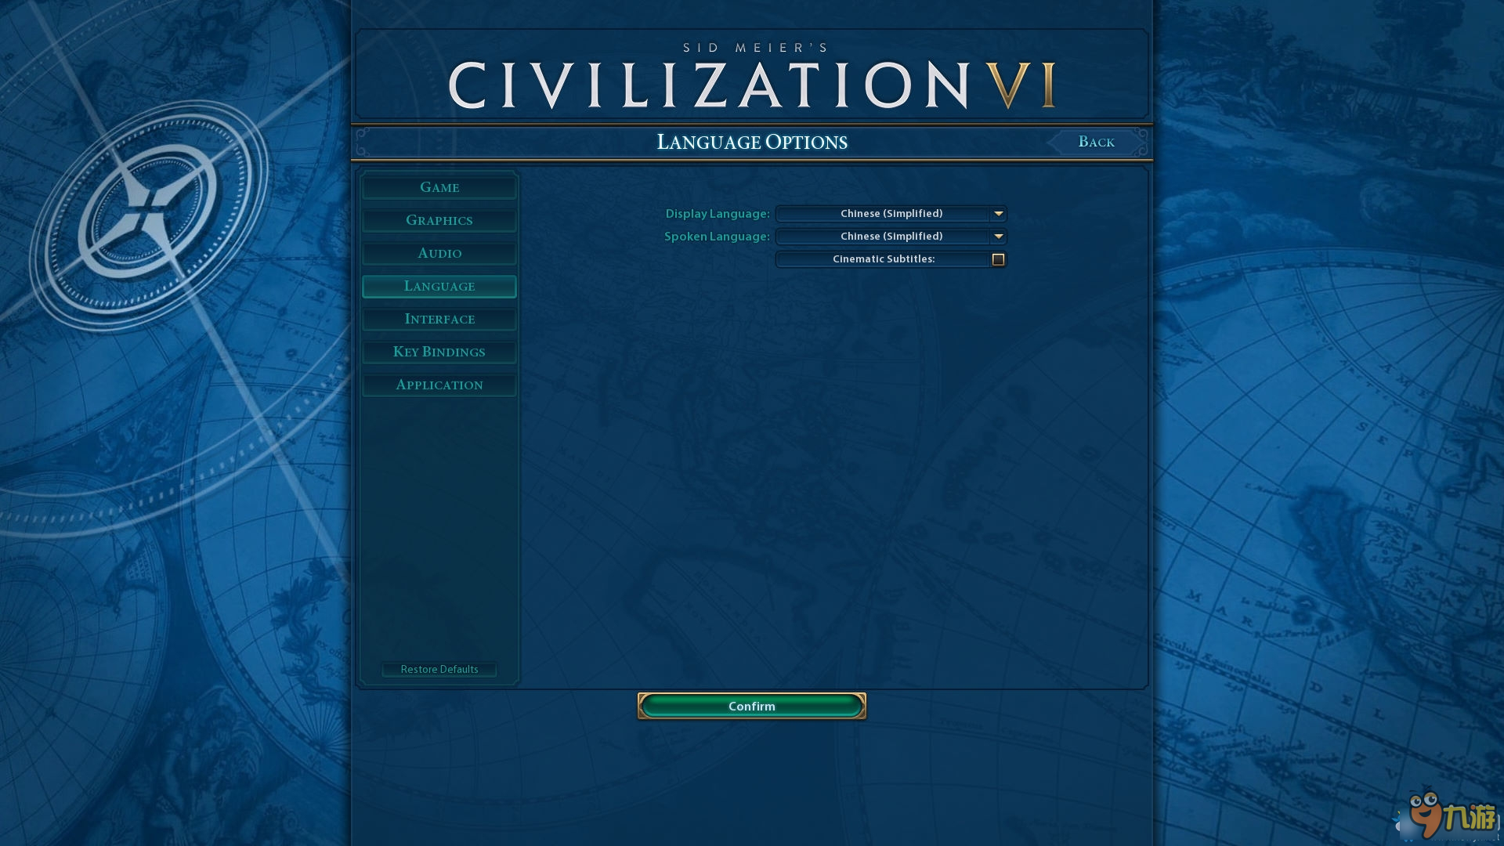
Task: Open the Graphics settings tab
Action: click(x=439, y=219)
